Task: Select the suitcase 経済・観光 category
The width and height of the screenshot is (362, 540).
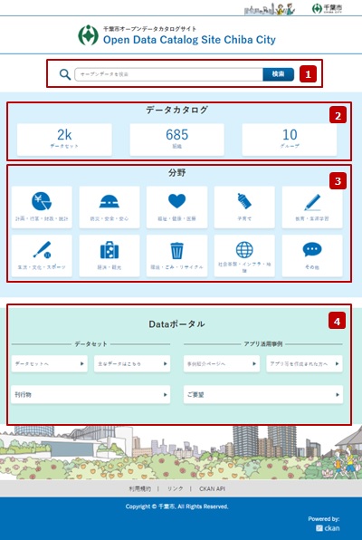Action: [110, 256]
